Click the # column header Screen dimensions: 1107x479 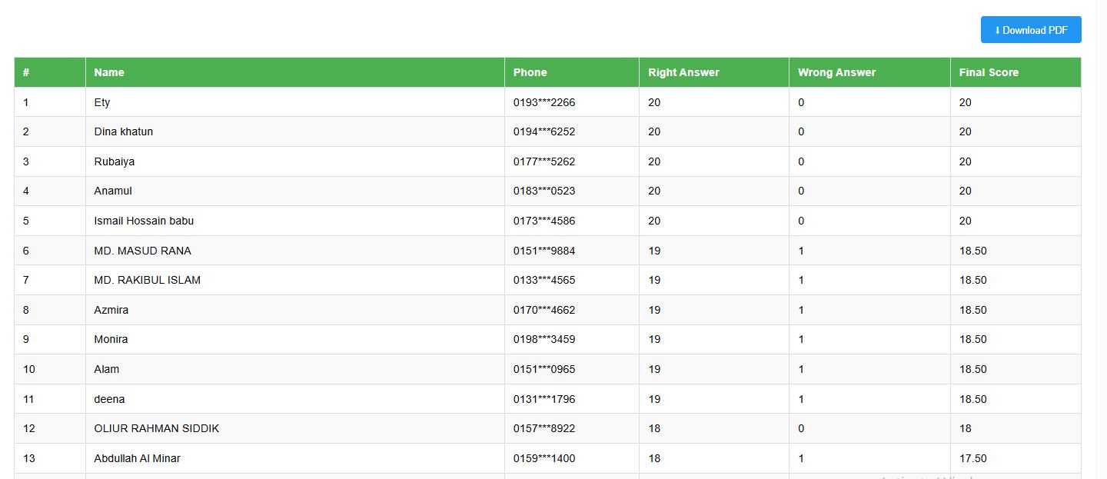[26, 72]
